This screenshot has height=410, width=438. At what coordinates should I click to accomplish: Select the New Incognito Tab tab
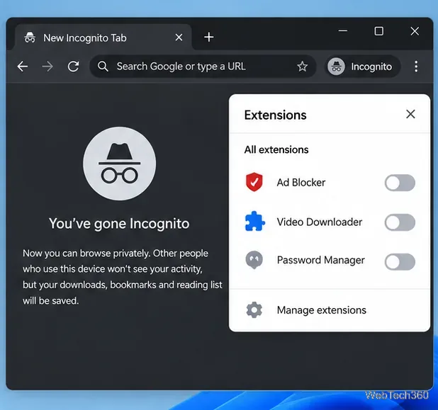[x=103, y=38]
